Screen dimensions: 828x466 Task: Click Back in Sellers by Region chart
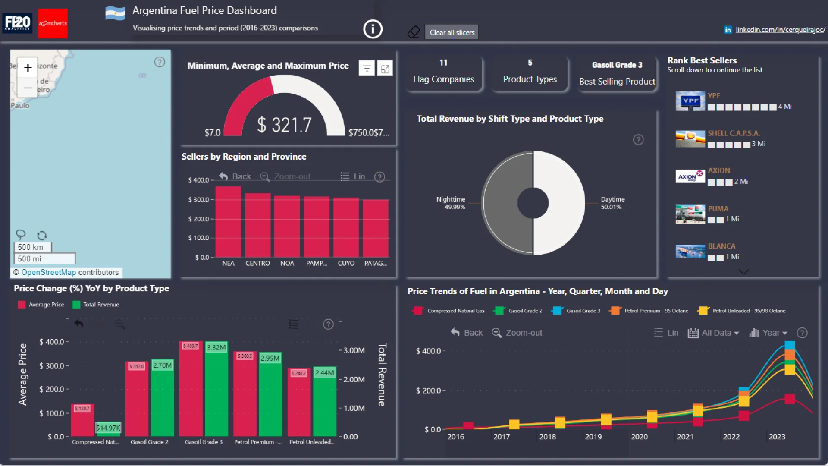(x=235, y=176)
